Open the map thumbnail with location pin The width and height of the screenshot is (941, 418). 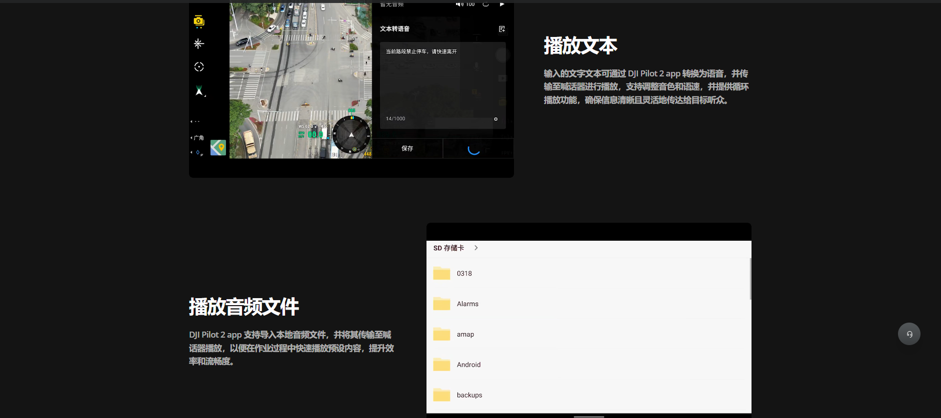point(218,147)
